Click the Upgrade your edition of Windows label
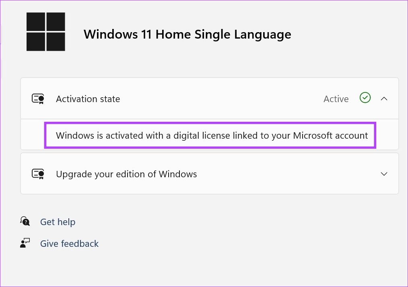Screen dimensions: 408x287 [126, 174]
